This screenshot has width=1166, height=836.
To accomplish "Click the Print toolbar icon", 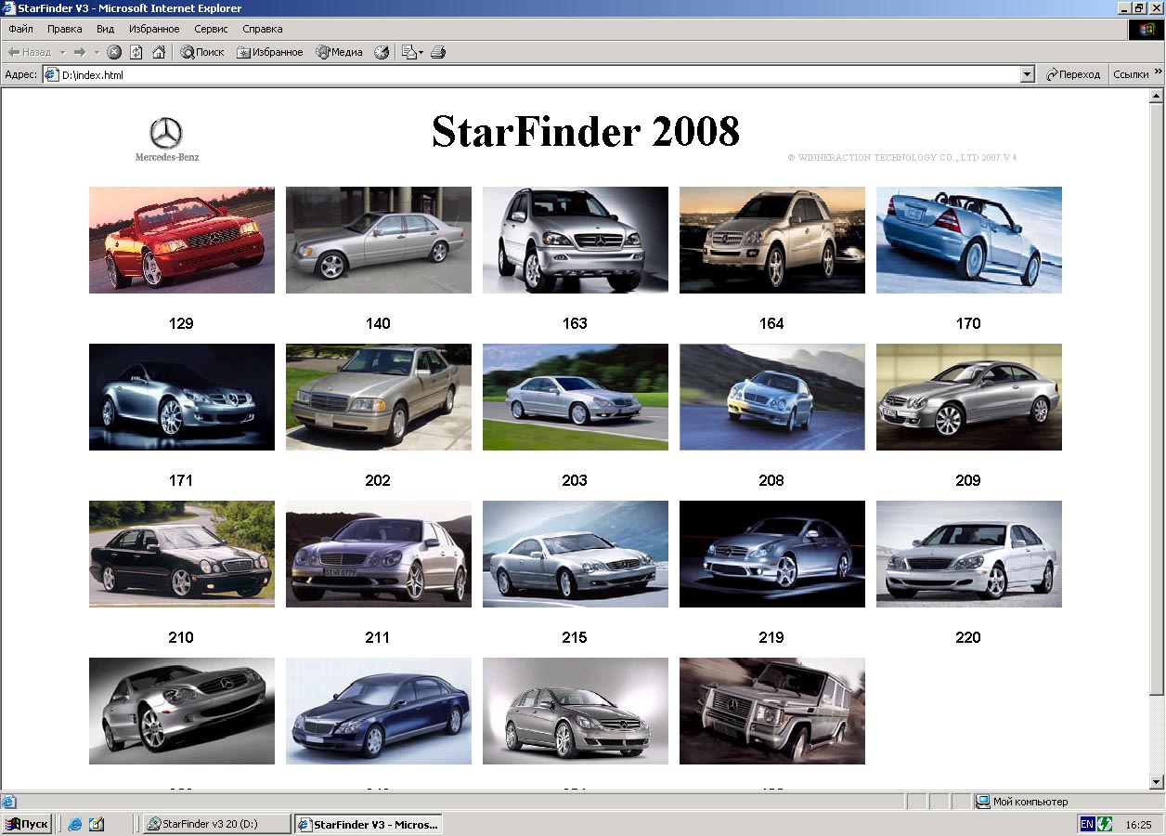I will 438,52.
